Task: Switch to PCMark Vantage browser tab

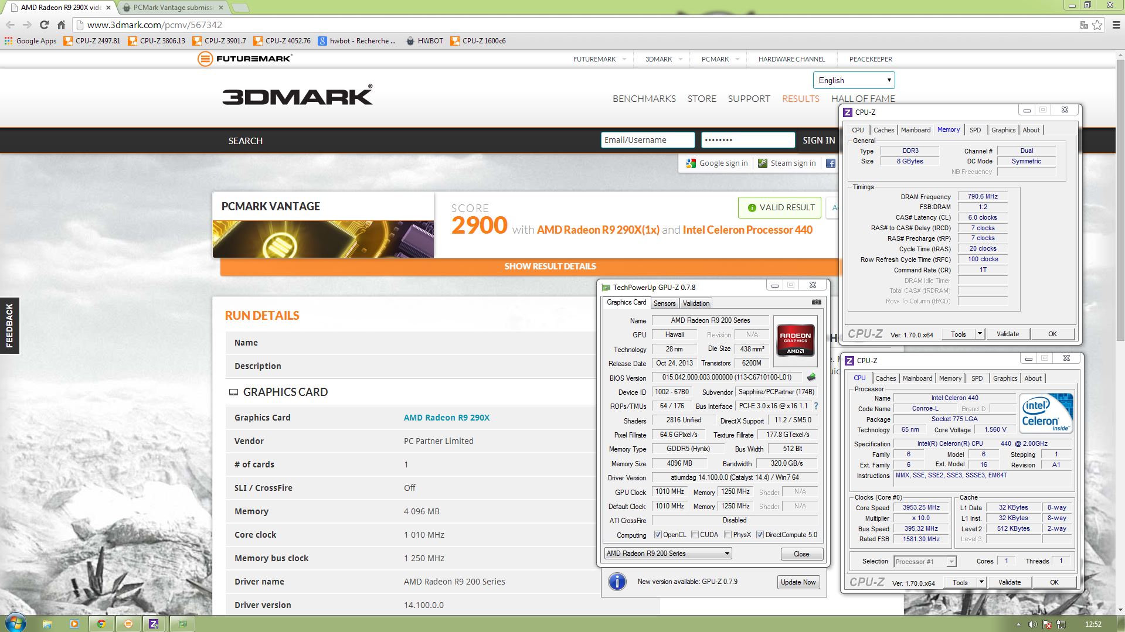Action: (x=172, y=8)
